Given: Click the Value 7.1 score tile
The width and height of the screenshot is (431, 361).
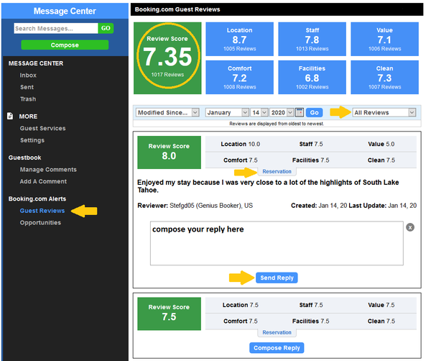Looking at the screenshot, I should pyautogui.click(x=384, y=39).
